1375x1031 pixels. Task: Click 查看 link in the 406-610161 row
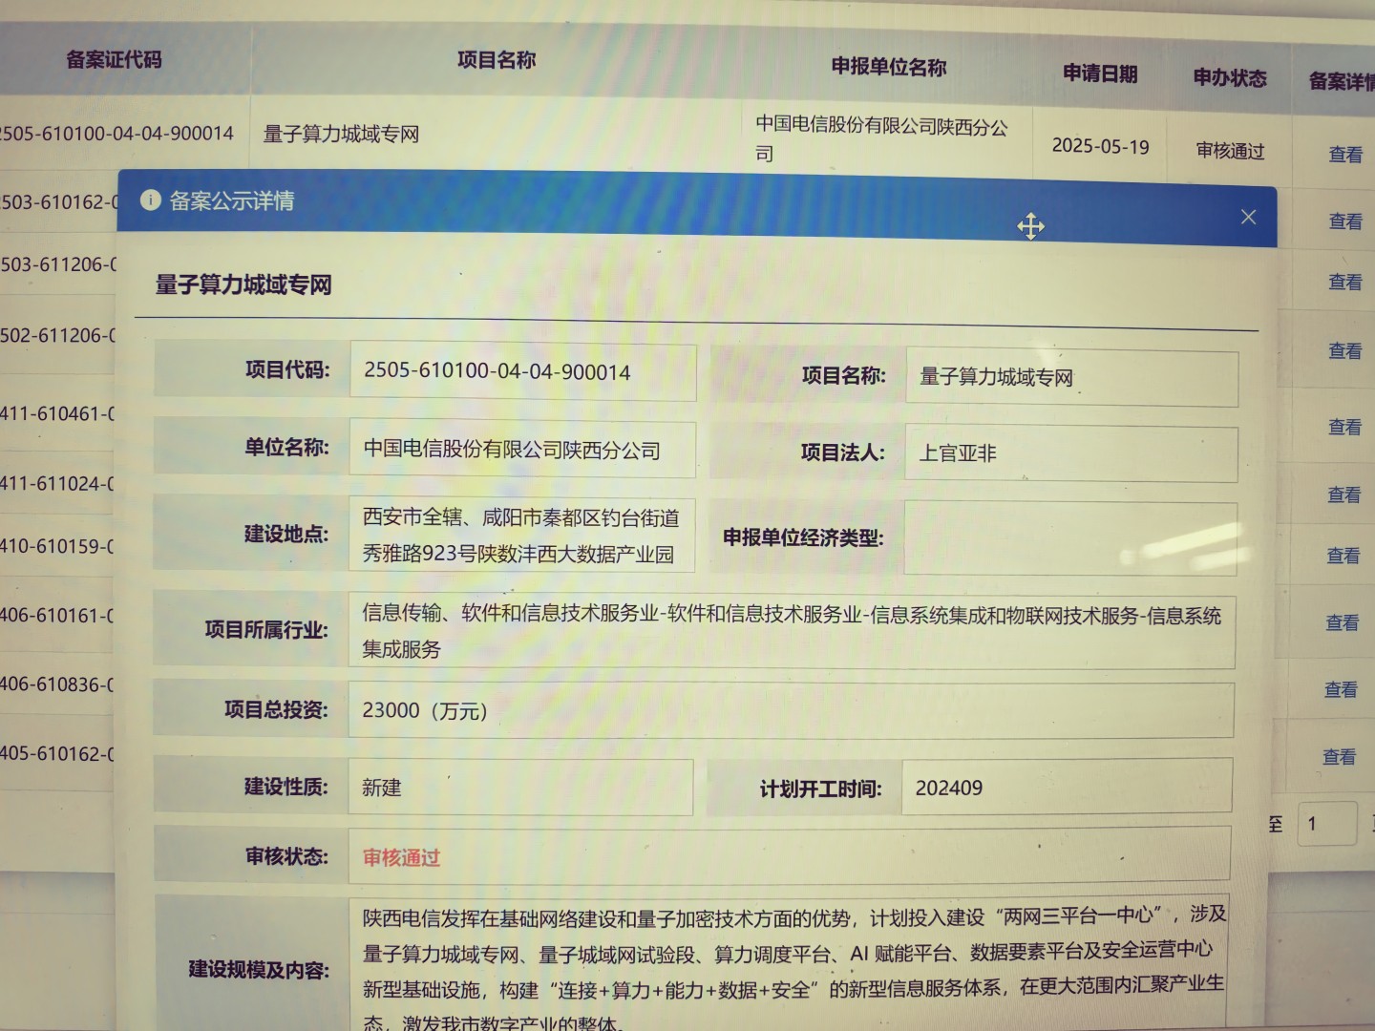[x=1342, y=622]
